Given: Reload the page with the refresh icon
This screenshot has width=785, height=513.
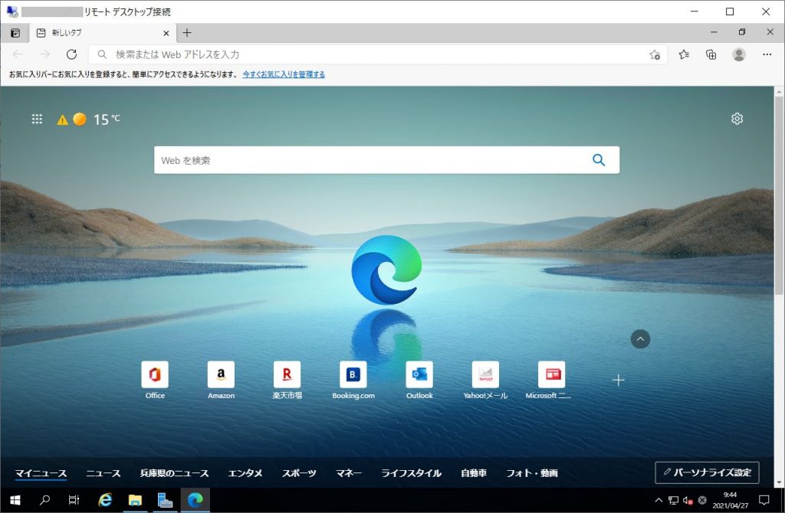Looking at the screenshot, I should point(71,54).
